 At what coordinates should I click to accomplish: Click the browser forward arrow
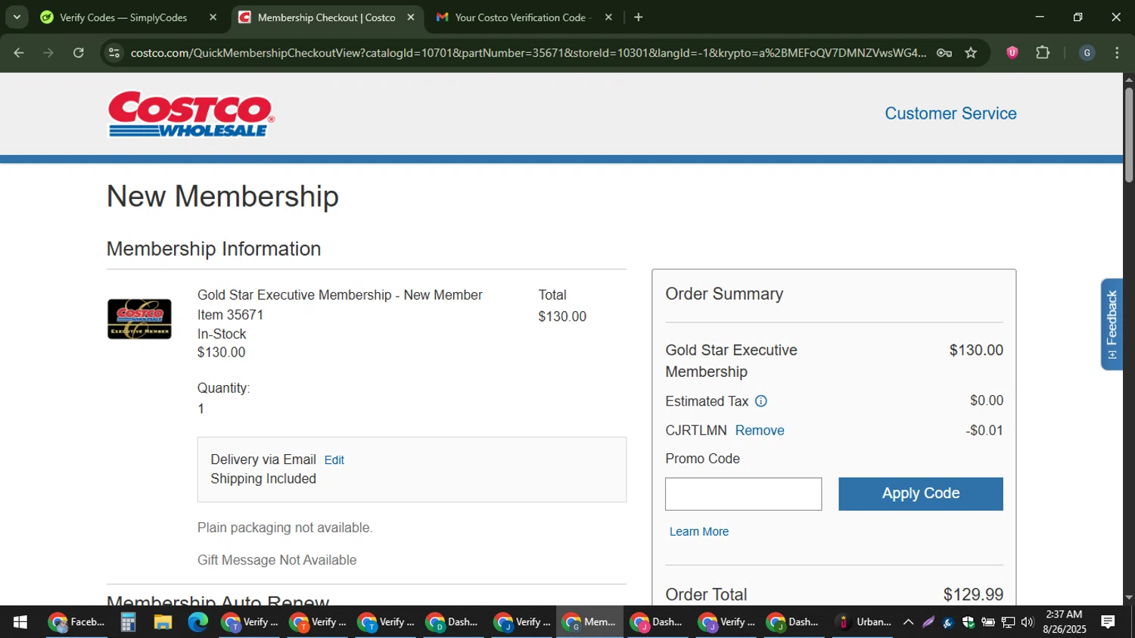tap(48, 53)
